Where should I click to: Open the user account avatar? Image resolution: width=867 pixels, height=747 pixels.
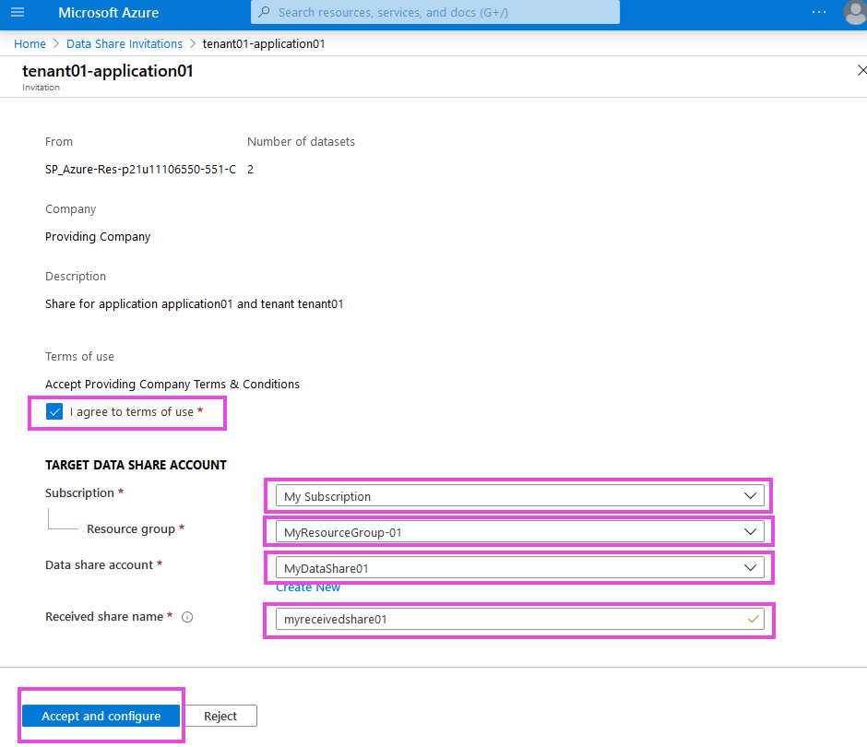coord(855,12)
